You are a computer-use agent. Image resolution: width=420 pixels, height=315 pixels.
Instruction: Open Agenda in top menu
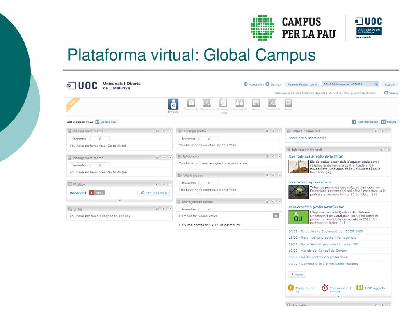coord(320,93)
